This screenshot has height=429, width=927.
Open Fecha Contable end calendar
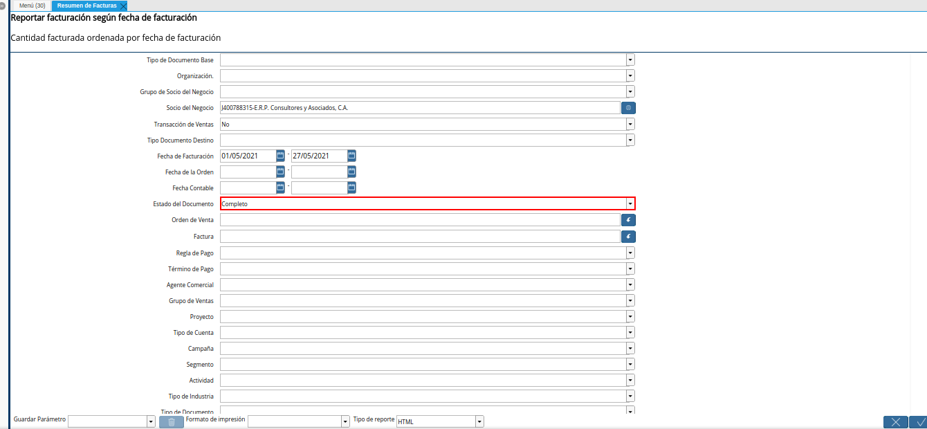[x=351, y=188]
